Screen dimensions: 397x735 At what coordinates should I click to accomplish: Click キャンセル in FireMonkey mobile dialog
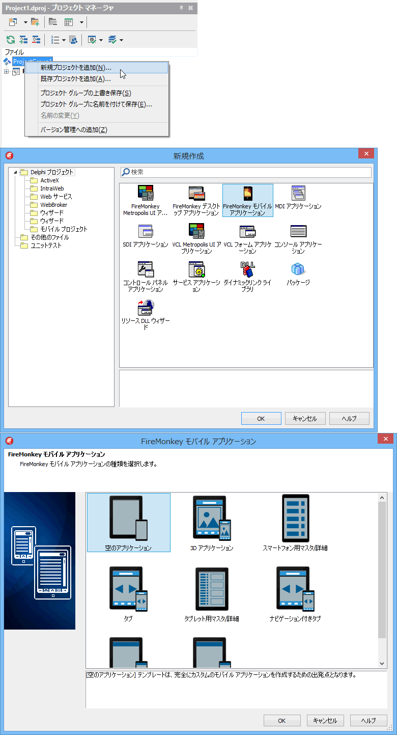pos(325,720)
